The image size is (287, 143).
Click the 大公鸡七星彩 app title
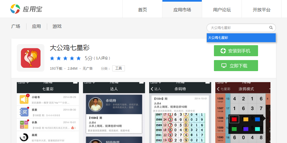click(70, 48)
